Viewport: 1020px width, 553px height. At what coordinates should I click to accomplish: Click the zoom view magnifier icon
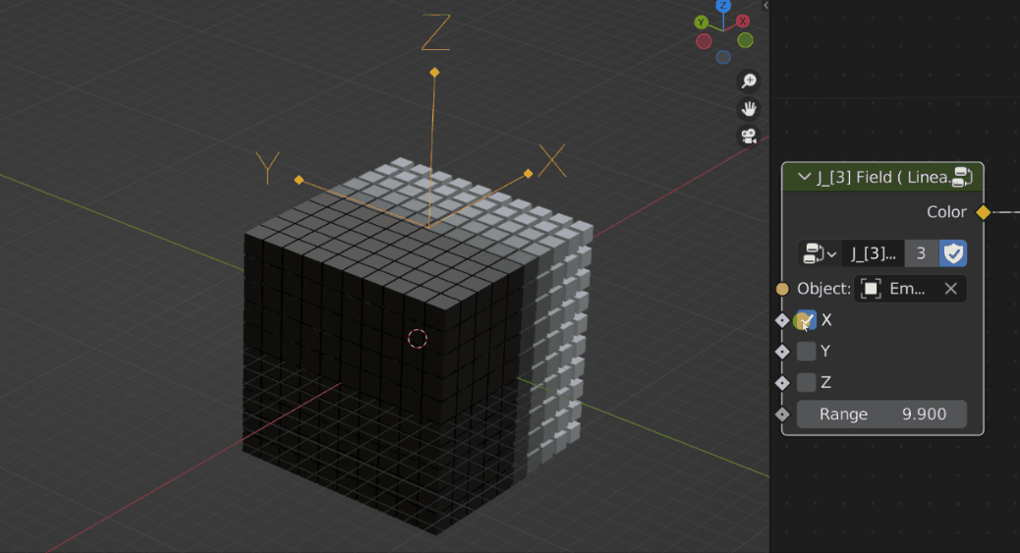point(749,81)
